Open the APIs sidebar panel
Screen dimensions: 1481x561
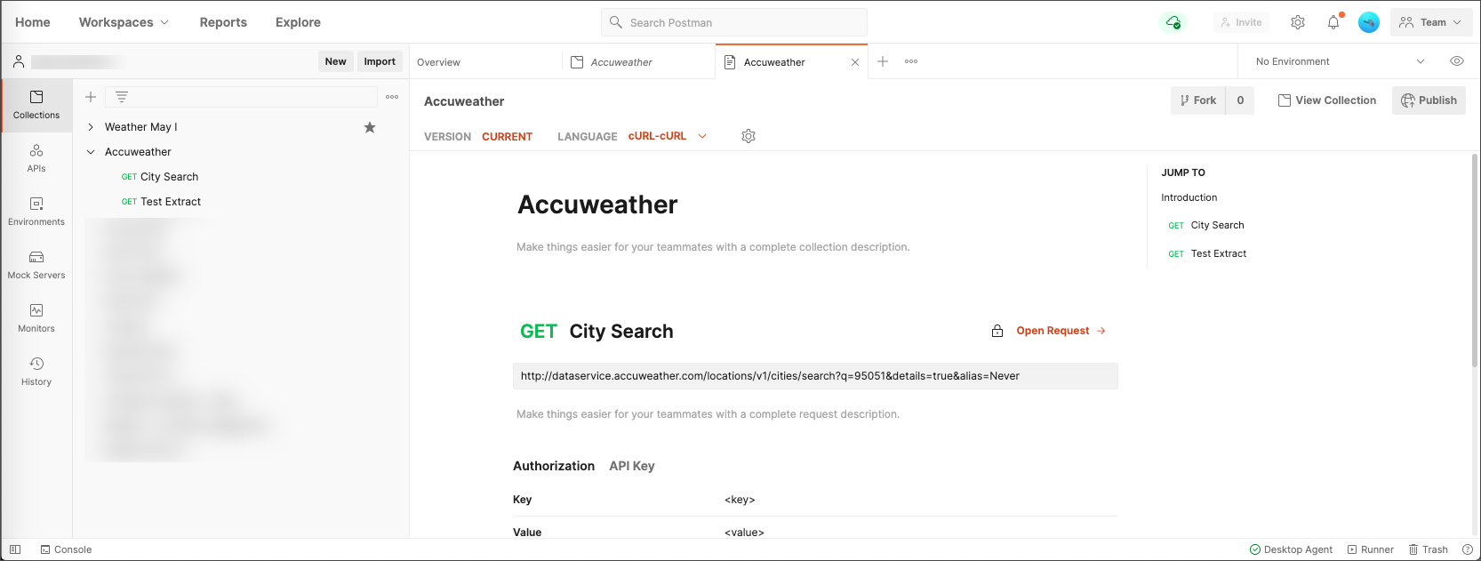pos(36,158)
